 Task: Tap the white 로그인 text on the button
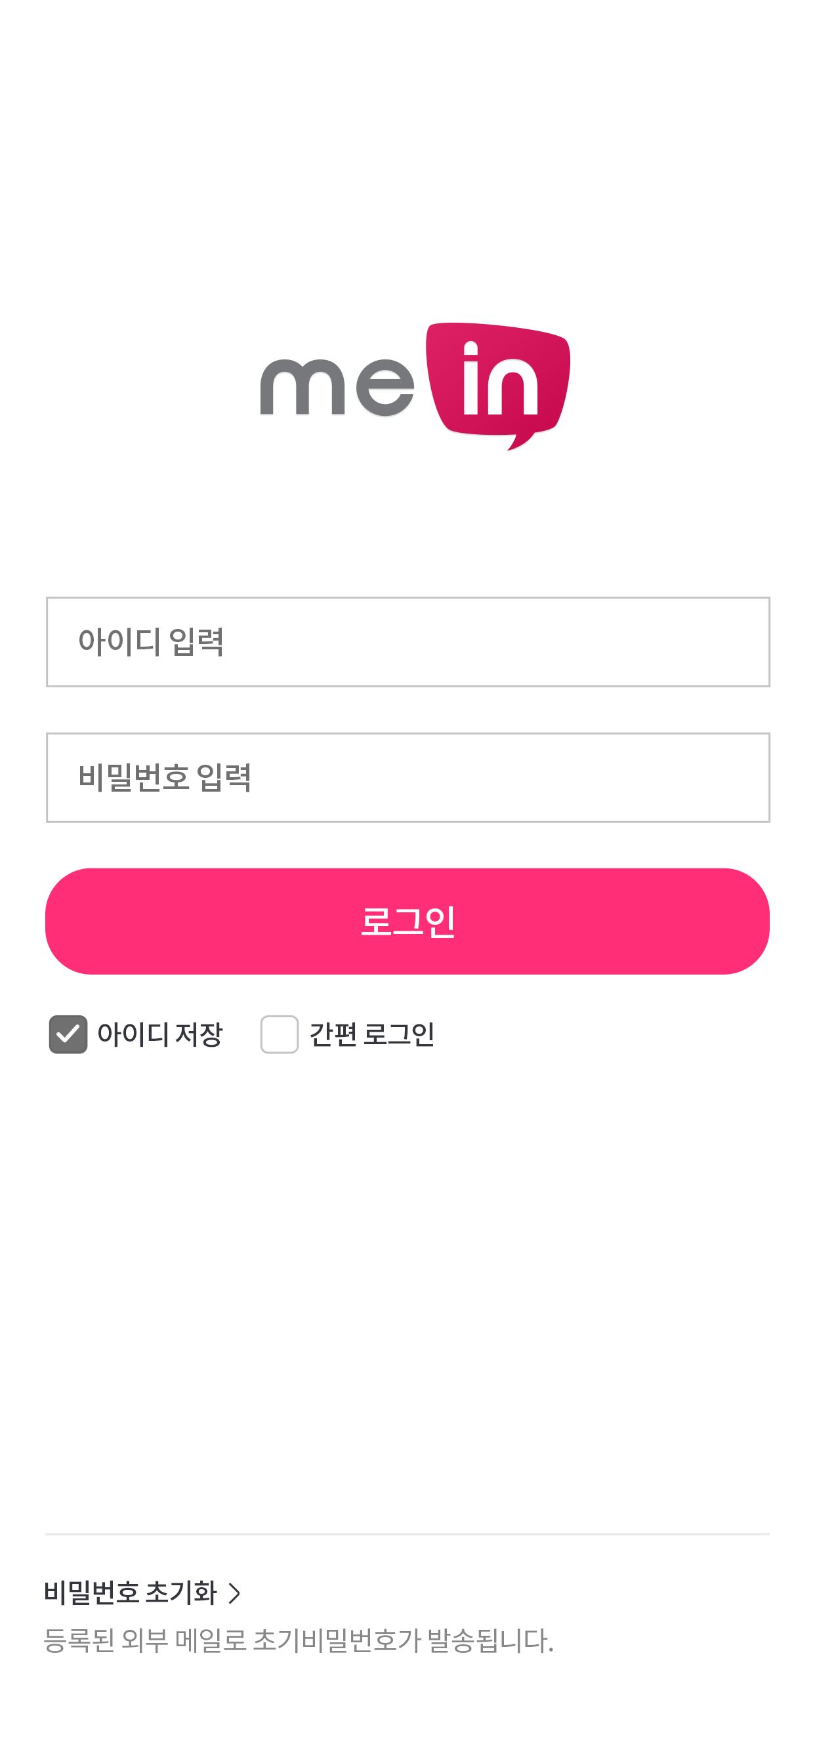point(407,922)
